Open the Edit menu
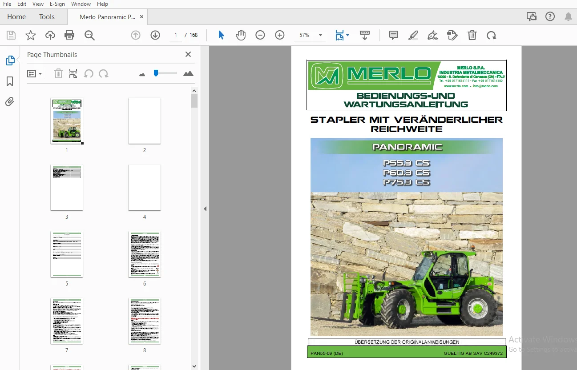Screen dimensions: 577x370 22,4
